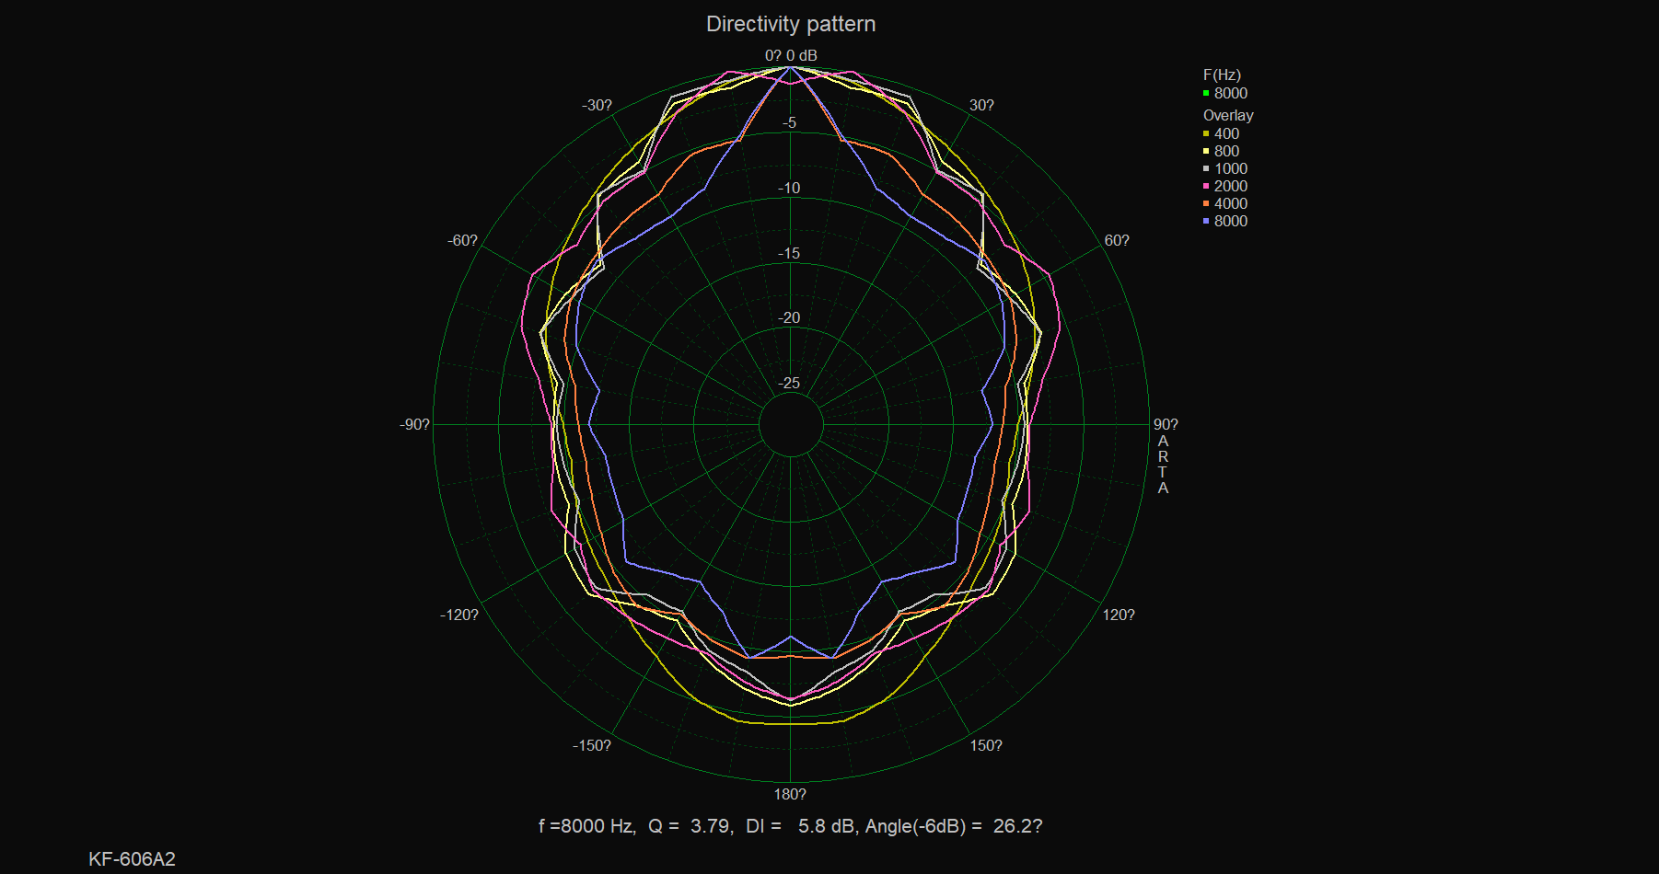Viewport: 1659px width, 874px height.
Task: Click the f=8000 Hz Q and DI readout
Action: pos(791,826)
